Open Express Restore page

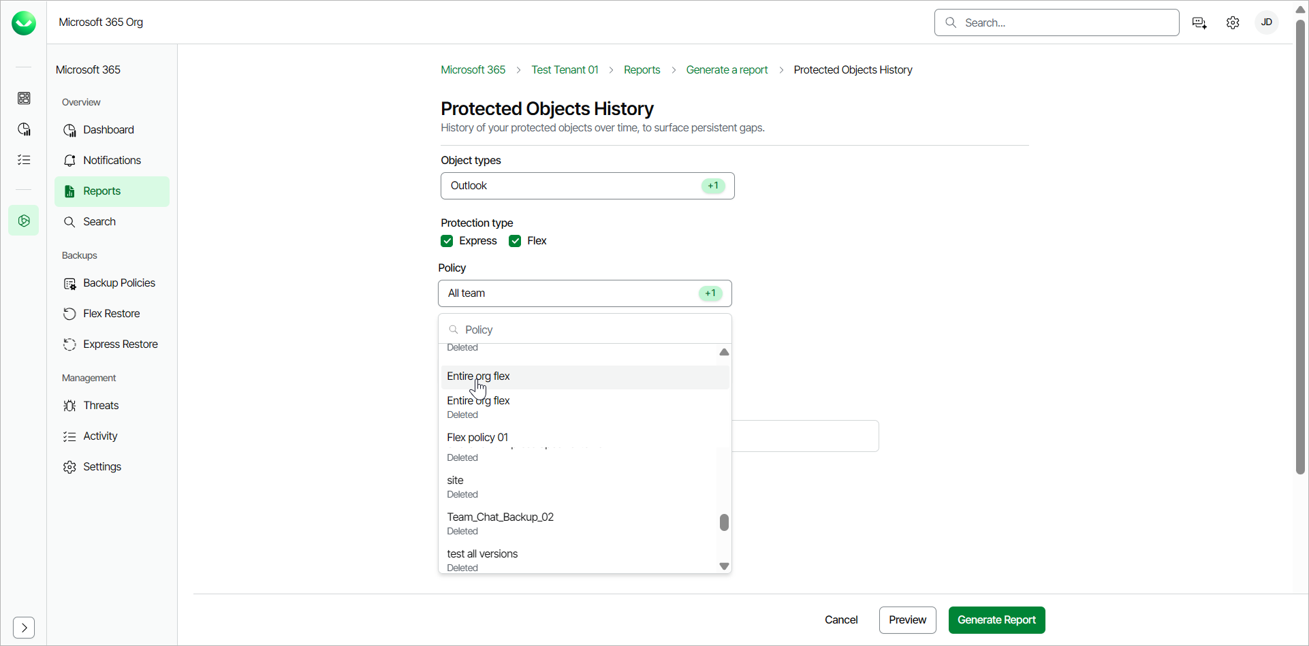point(112,344)
